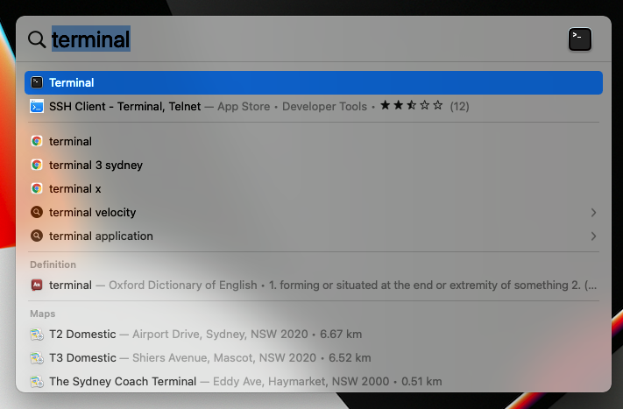Screen dimensions: 623x409
Task: Click the Terminal app icon in top result
Action: coord(37,82)
